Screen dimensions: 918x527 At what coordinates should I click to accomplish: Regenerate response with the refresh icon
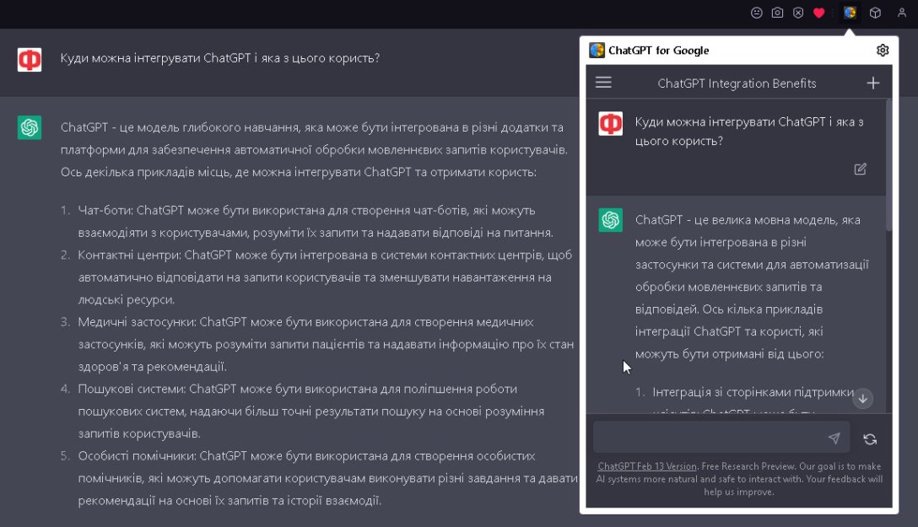pyautogui.click(x=870, y=439)
